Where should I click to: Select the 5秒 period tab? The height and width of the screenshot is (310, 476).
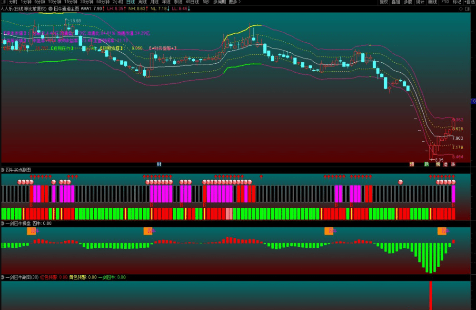click(x=206, y=2)
